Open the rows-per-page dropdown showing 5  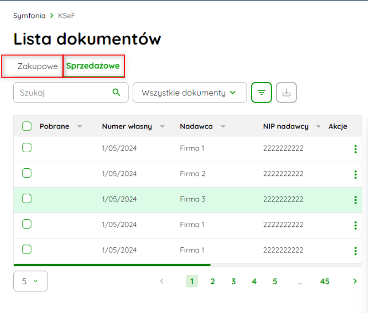[30, 281]
